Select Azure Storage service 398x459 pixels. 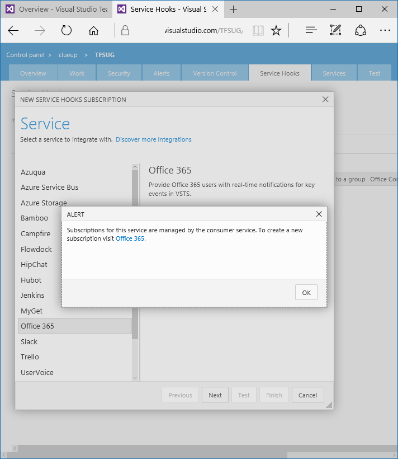pos(75,203)
